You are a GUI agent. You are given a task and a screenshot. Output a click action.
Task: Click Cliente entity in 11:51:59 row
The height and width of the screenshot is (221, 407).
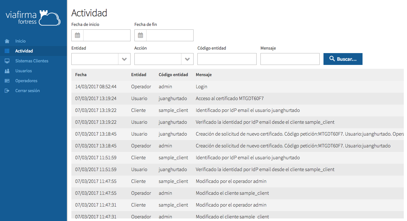(x=138, y=158)
